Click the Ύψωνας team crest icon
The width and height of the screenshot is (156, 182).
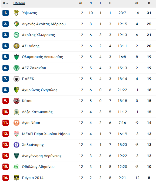16,13
